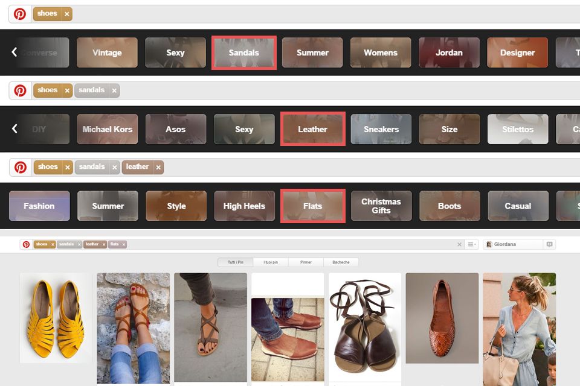The image size is (580, 386).
Task: Select the Stilettos guide tile
Action: [x=518, y=129]
